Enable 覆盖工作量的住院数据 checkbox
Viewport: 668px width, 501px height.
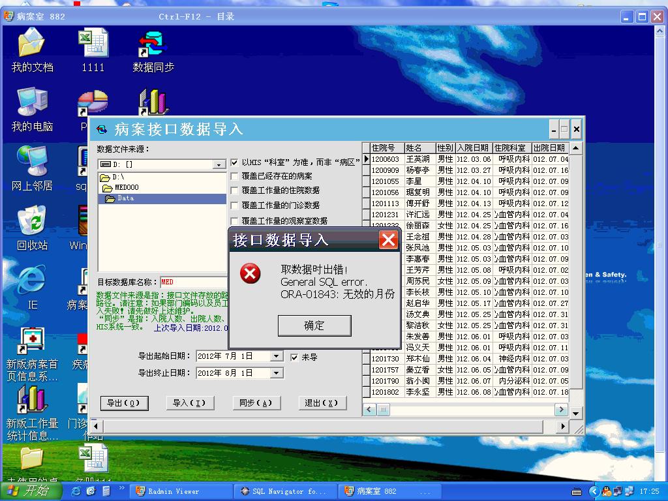pyautogui.click(x=234, y=190)
